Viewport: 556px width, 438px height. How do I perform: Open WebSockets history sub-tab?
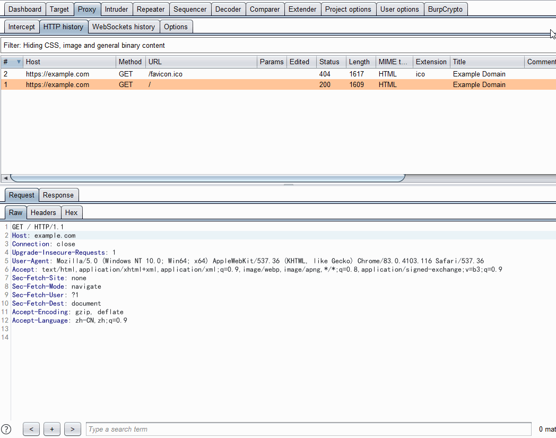coord(124,27)
